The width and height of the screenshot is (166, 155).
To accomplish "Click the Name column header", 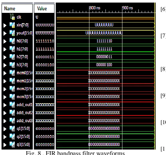I will [x=17, y=9].
